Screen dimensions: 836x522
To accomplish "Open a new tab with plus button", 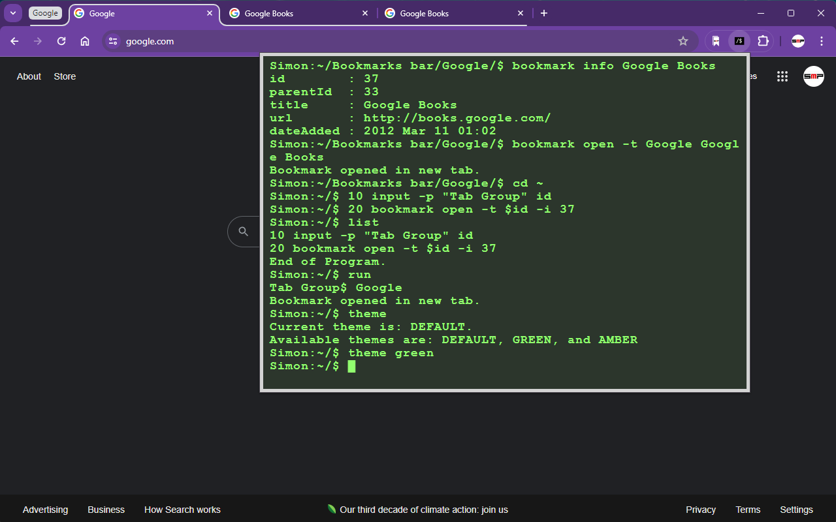I will 544,13.
